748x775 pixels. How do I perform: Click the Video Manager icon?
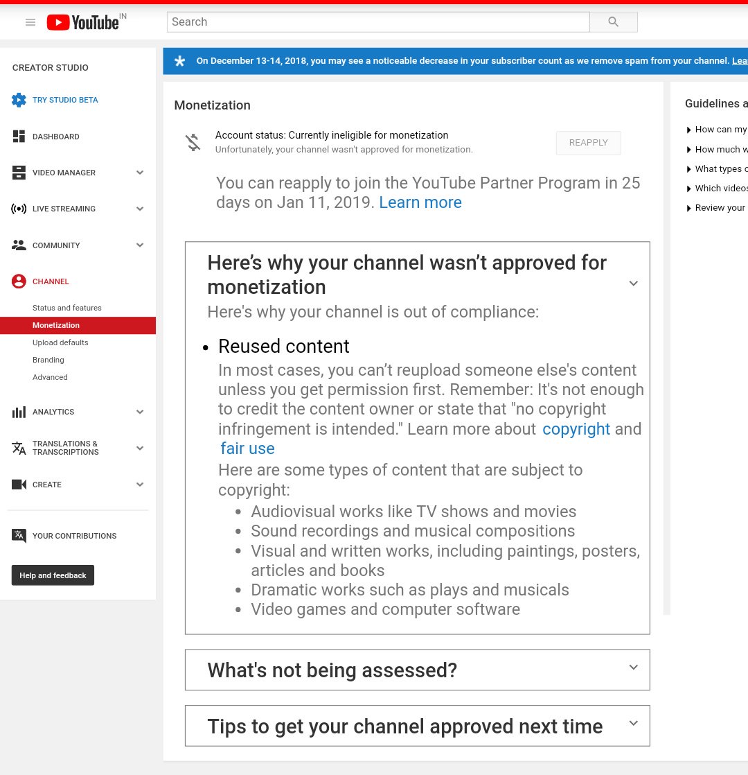pyautogui.click(x=19, y=173)
